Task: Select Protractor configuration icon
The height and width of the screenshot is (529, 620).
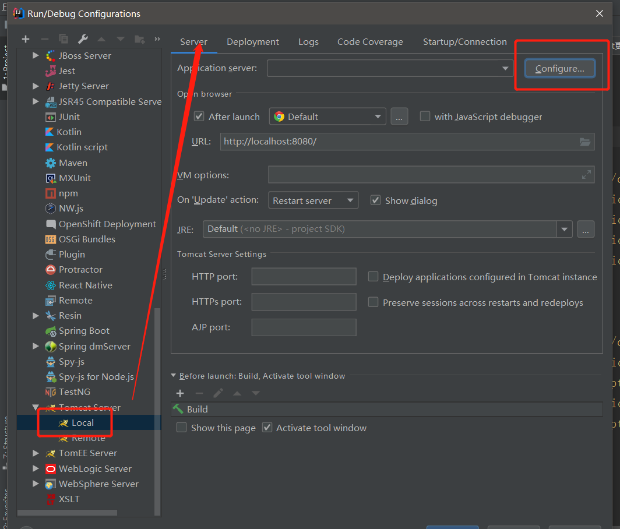Action: (51, 270)
